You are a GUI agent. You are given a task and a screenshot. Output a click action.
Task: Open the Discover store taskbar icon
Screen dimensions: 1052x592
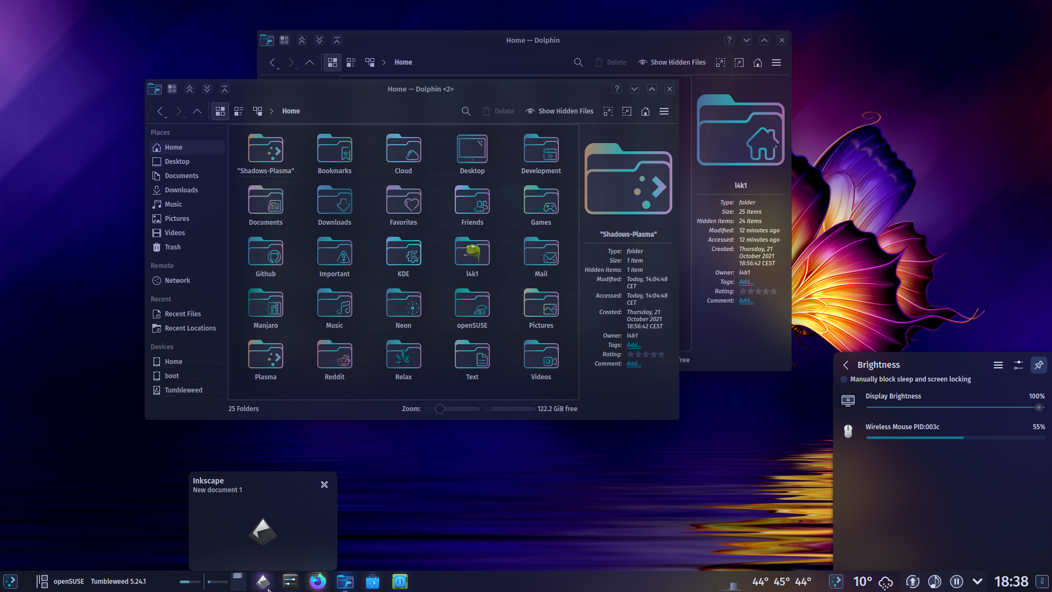[x=373, y=582]
